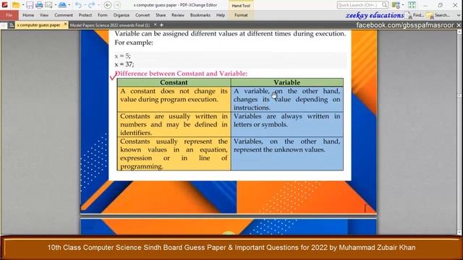The image size is (463, 260).
Task: Click the scanner icon in quick toolbar
Action: point(62,5)
